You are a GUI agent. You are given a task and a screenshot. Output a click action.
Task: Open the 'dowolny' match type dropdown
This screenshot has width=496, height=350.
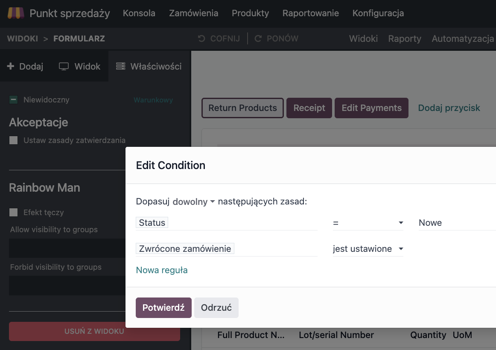point(193,201)
